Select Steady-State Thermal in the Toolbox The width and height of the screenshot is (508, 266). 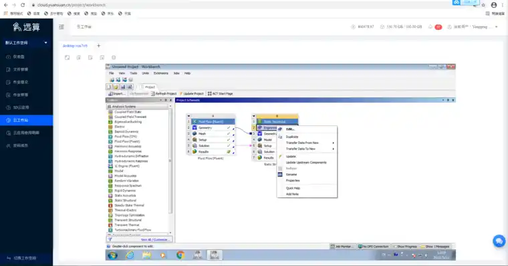pyautogui.click(x=129, y=205)
